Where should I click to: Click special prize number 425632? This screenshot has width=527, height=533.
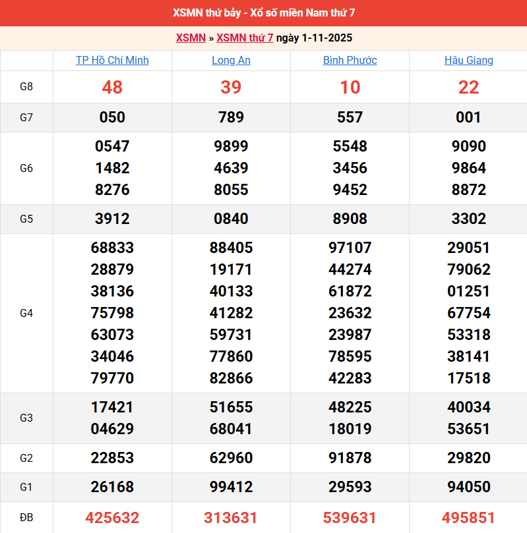click(x=112, y=518)
